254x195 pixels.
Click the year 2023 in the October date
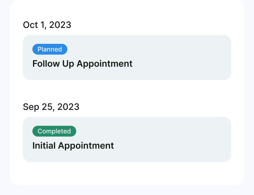60,25
